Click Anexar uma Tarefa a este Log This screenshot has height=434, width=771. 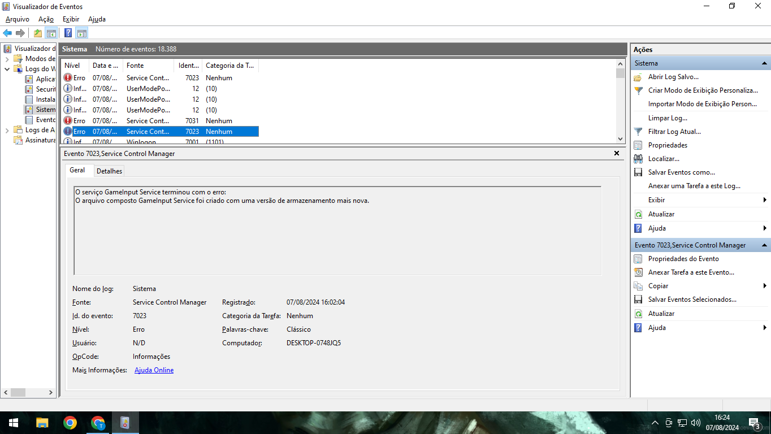click(x=694, y=186)
